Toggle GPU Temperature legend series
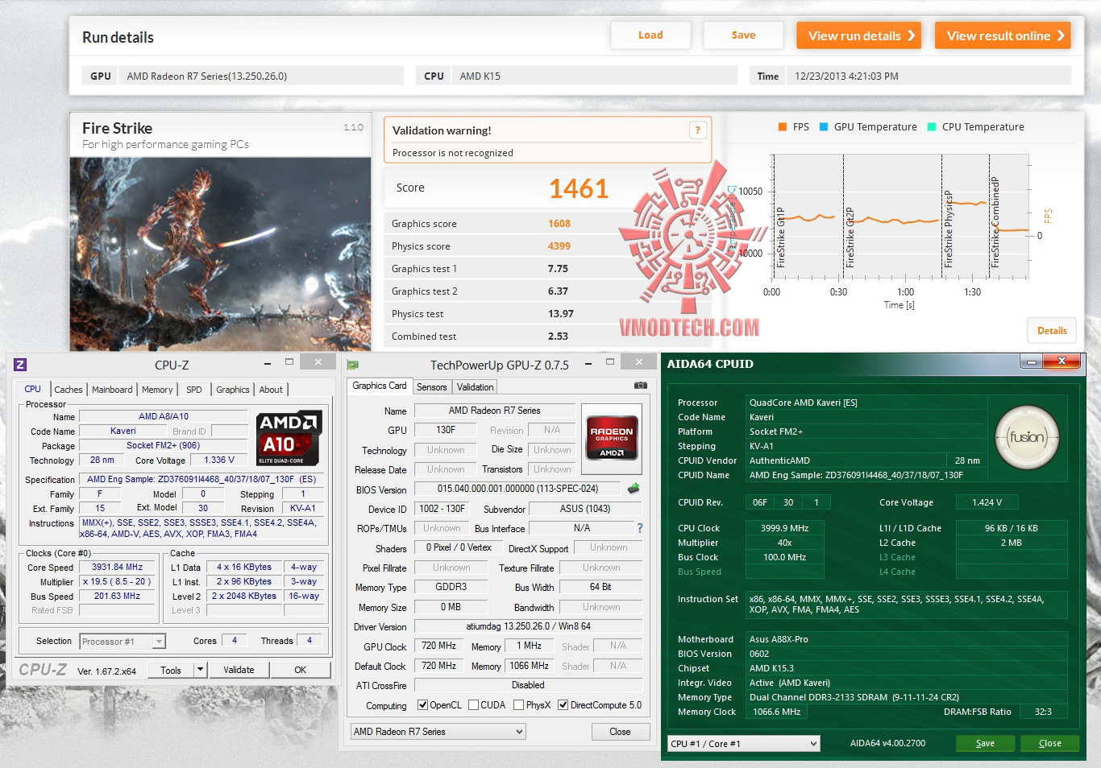1101x768 pixels. [868, 127]
